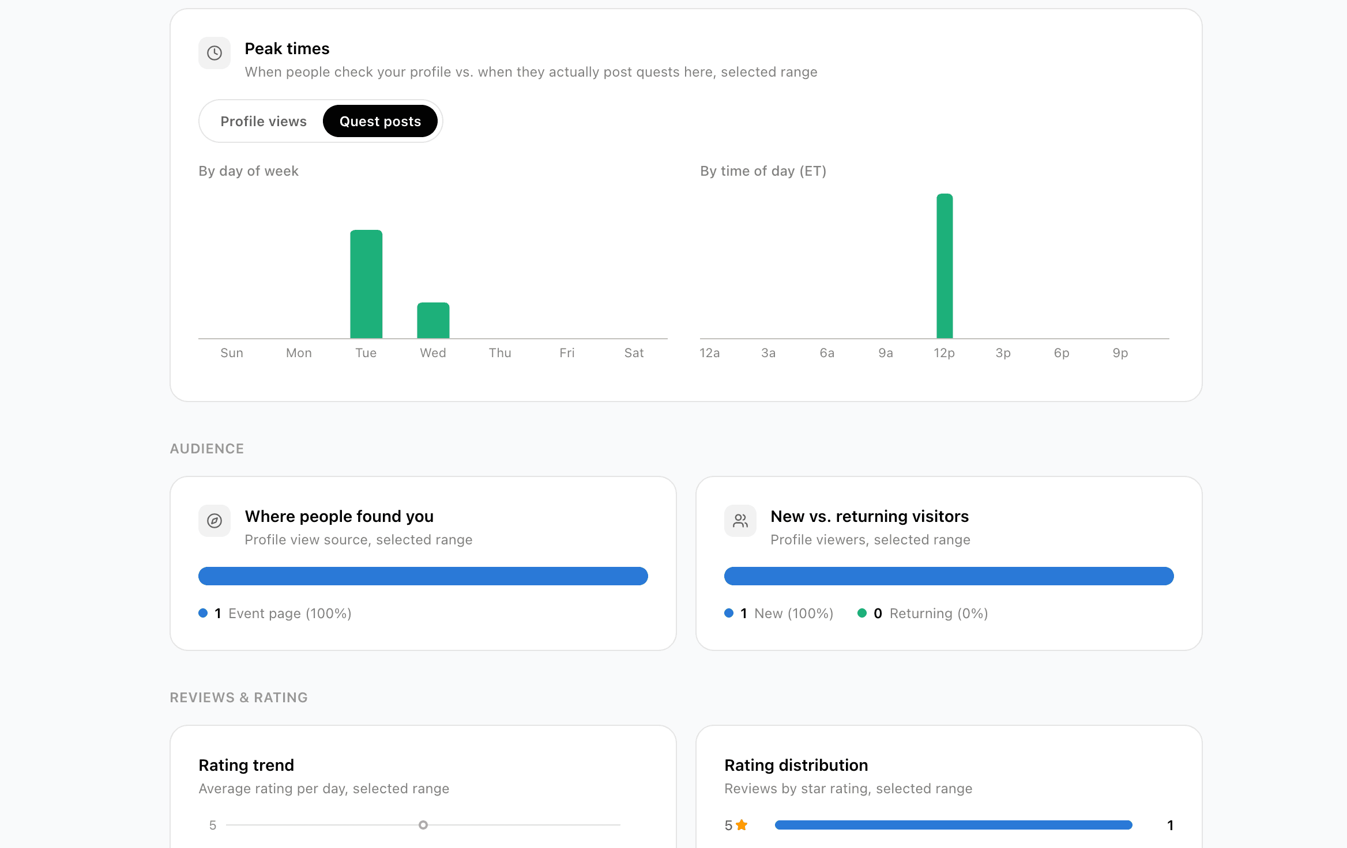Click the '3a' time axis label
Screen dimensions: 1347x848
point(769,353)
